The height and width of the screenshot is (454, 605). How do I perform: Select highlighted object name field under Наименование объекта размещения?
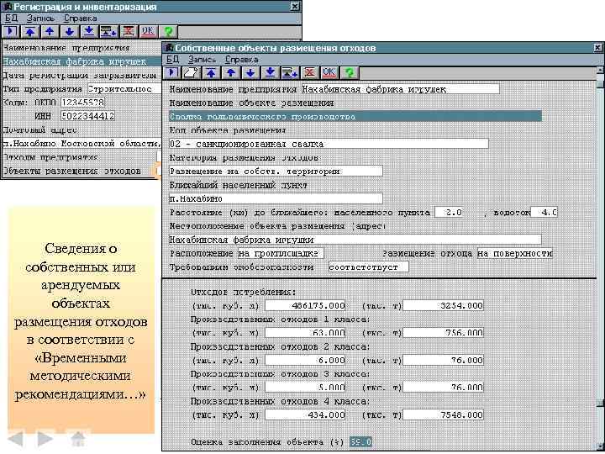[355, 116]
